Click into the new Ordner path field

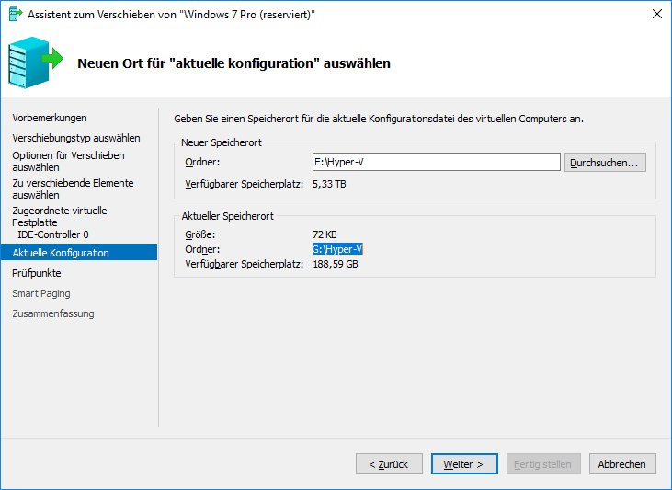click(x=435, y=162)
